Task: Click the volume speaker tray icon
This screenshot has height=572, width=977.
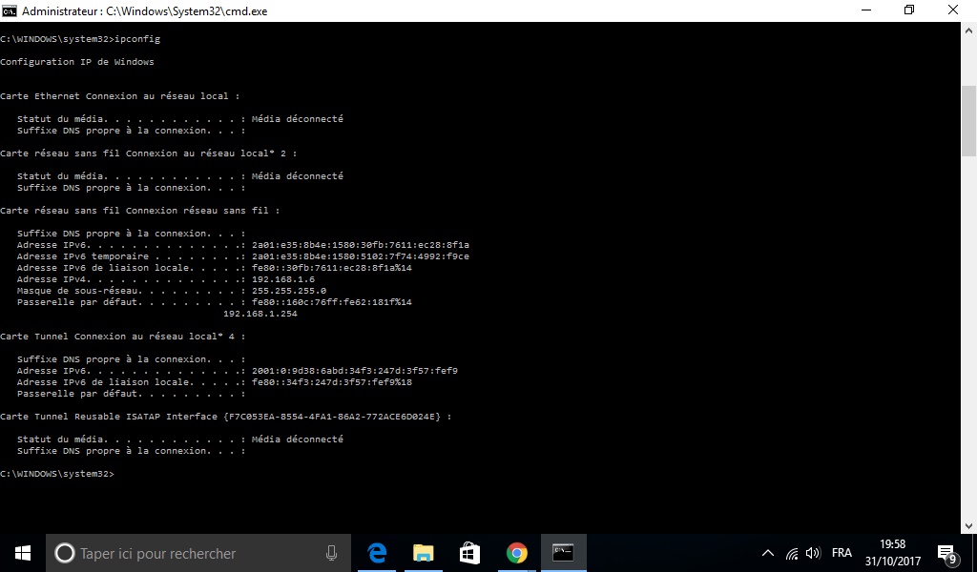Action: 813,553
